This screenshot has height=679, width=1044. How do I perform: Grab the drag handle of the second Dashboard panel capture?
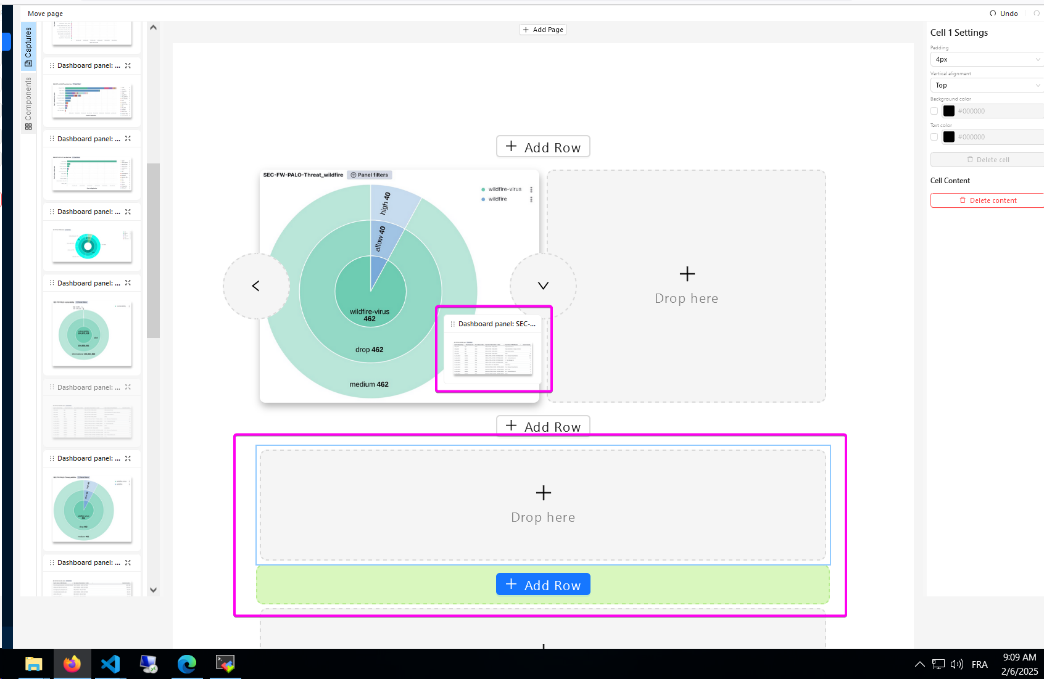click(x=52, y=139)
